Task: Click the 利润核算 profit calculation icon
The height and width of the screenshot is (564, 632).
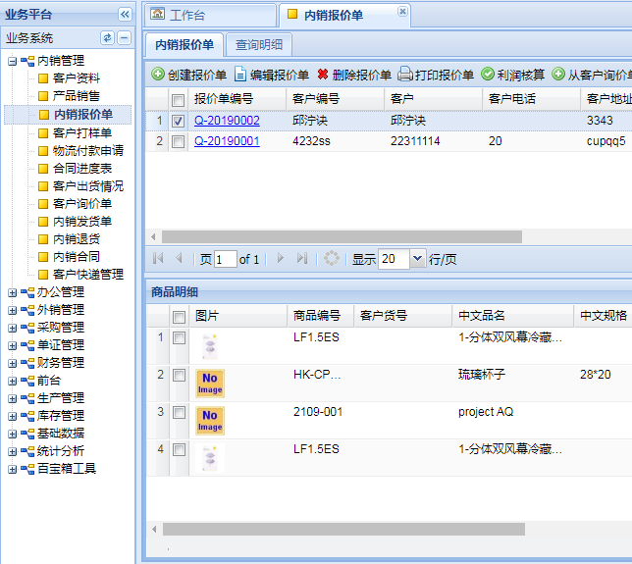Action: (488, 75)
